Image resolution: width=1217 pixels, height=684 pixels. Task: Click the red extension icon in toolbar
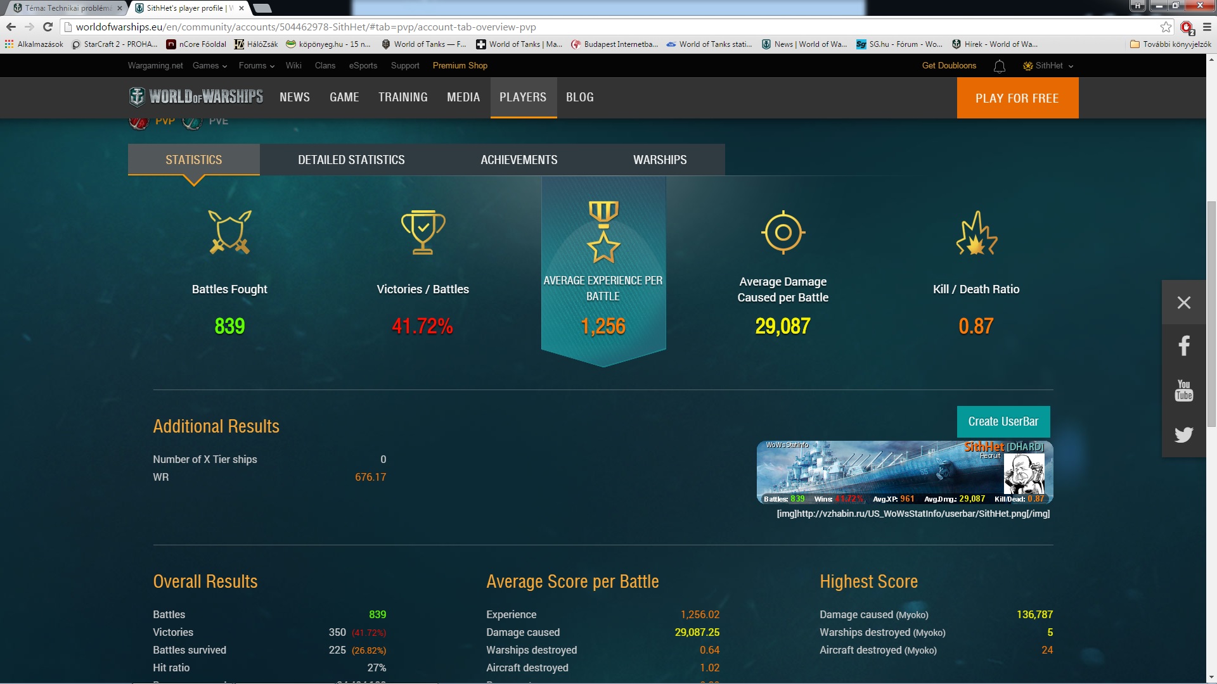1187,27
